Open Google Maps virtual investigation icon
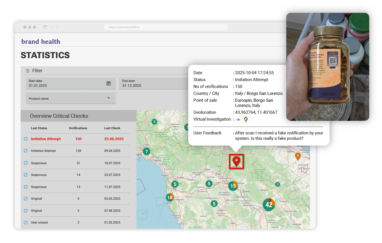This screenshot has height=243, width=382. [x=246, y=120]
